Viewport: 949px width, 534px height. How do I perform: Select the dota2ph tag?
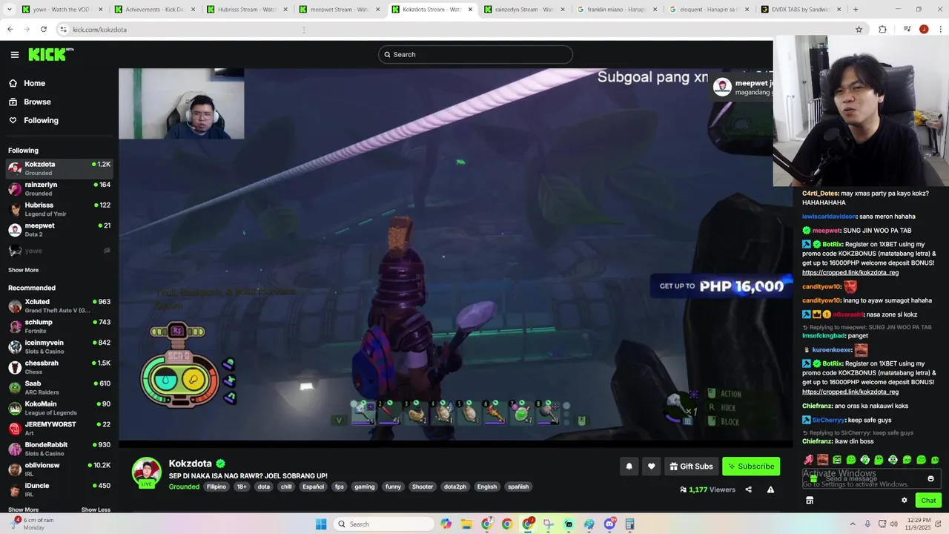click(x=455, y=487)
